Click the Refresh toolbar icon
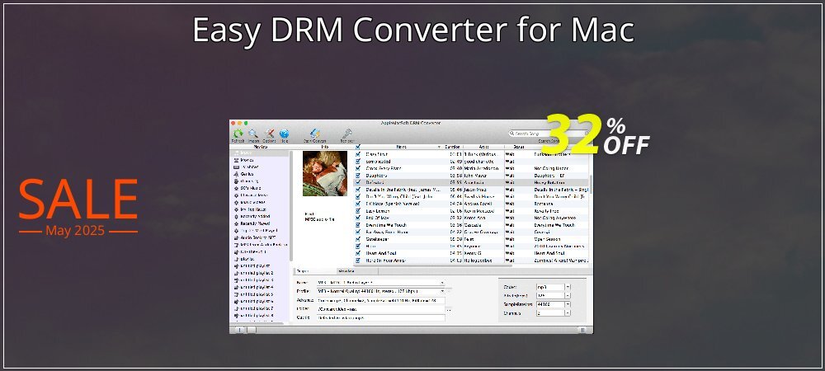This screenshot has height=371, width=825. (x=238, y=134)
